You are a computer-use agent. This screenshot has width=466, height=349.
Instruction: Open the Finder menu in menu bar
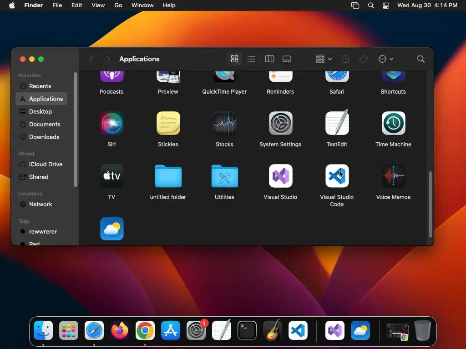[33, 5]
